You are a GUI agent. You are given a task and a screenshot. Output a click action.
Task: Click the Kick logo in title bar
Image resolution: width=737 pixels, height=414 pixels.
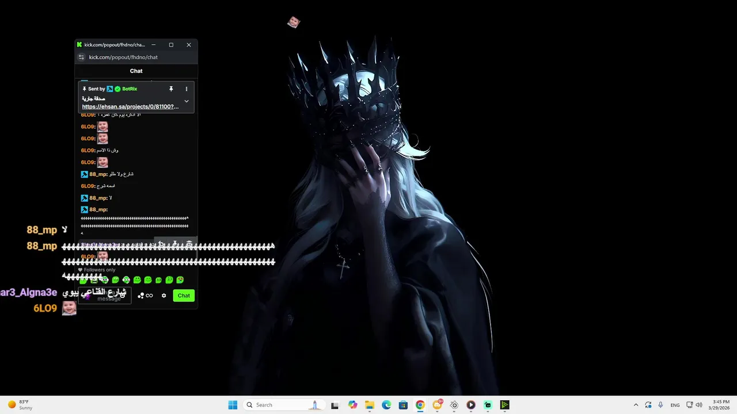tap(79, 45)
